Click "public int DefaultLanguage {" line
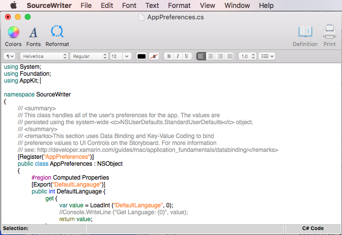Image resolution: width=342 pixels, height=235 pixels. click(69, 191)
